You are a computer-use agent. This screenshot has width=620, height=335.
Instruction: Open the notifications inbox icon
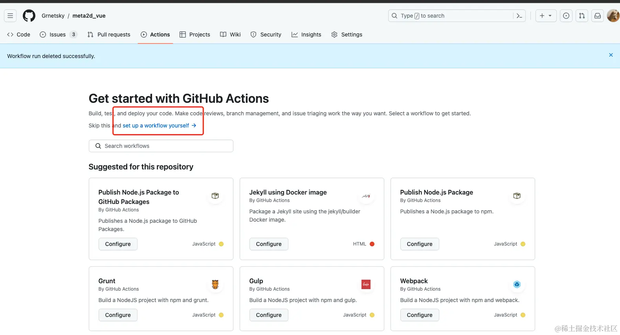598,16
